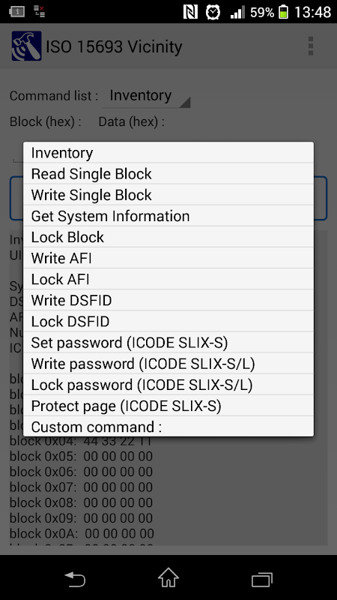
Task: Open the Command list Inventory spinner
Action: [146, 96]
